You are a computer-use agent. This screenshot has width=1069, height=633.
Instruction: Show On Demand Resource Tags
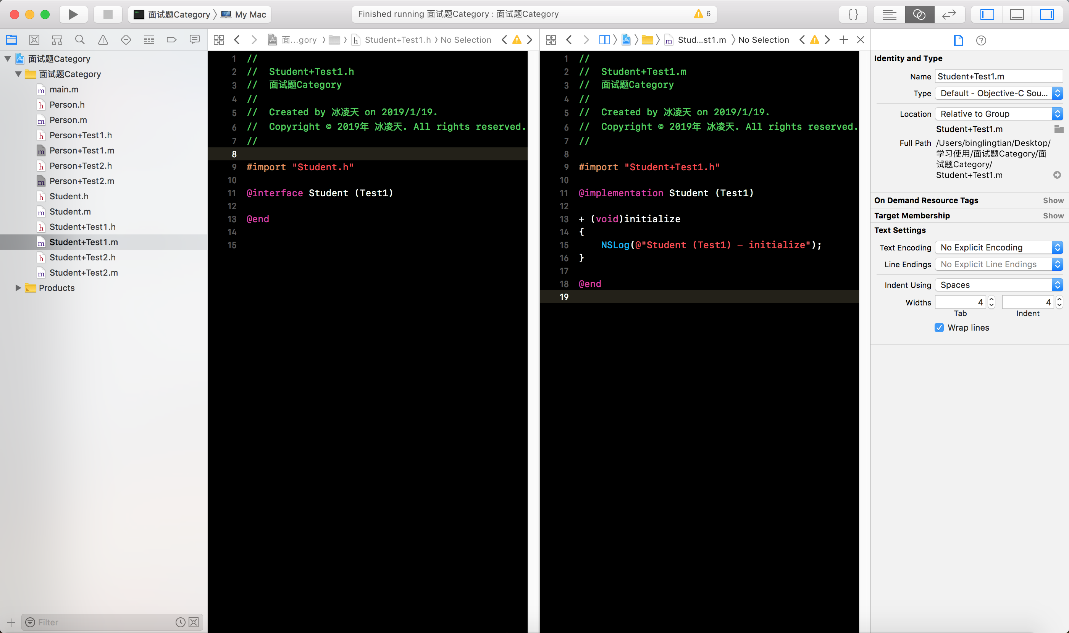[x=1053, y=200]
